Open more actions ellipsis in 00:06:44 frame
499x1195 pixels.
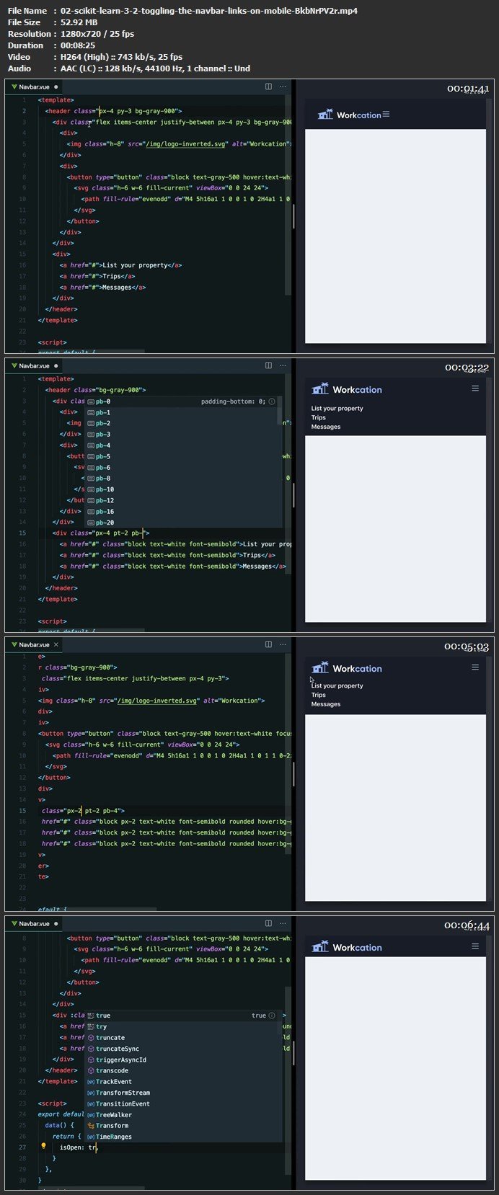coord(283,923)
